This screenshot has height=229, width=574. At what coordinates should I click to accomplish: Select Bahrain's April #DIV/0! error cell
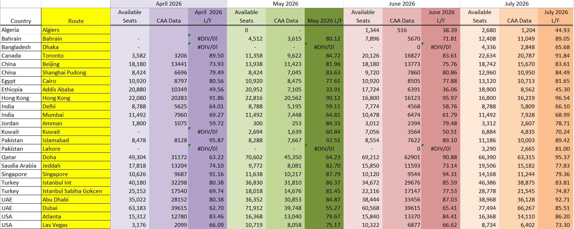[x=207, y=38]
